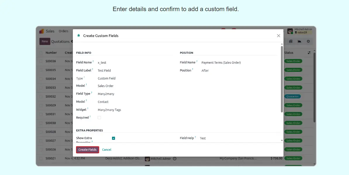The height and width of the screenshot is (175, 349).
Task: Open the column settings adjust icon
Action: pos(309,53)
